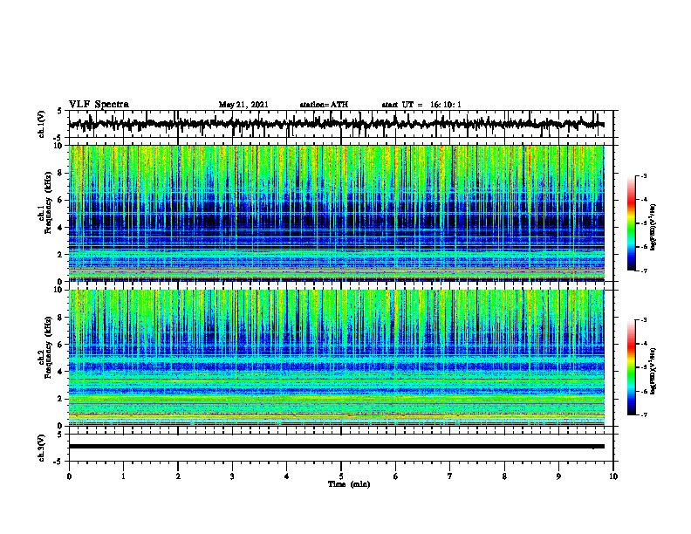Image resolution: width=691 pixels, height=534 pixels.
Task: Click time axis tick label "1"
Action: point(123,476)
